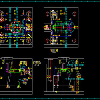Select the small T-slot detail between the bottom views
100x100 pixels.
click(37, 63)
